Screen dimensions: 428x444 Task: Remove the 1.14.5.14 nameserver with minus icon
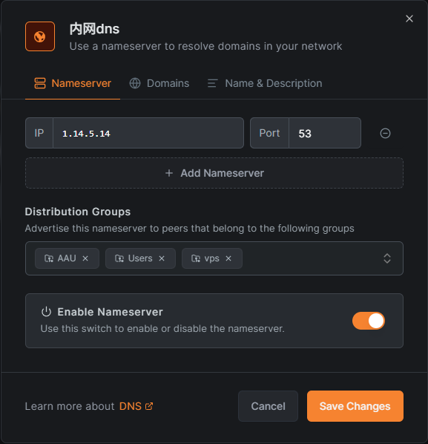tap(385, 133)
